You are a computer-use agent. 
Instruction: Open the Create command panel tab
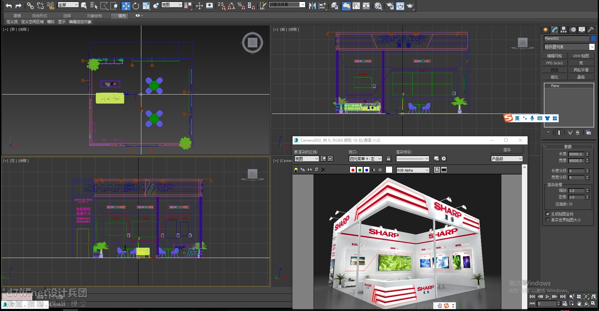tap(546, 30)
